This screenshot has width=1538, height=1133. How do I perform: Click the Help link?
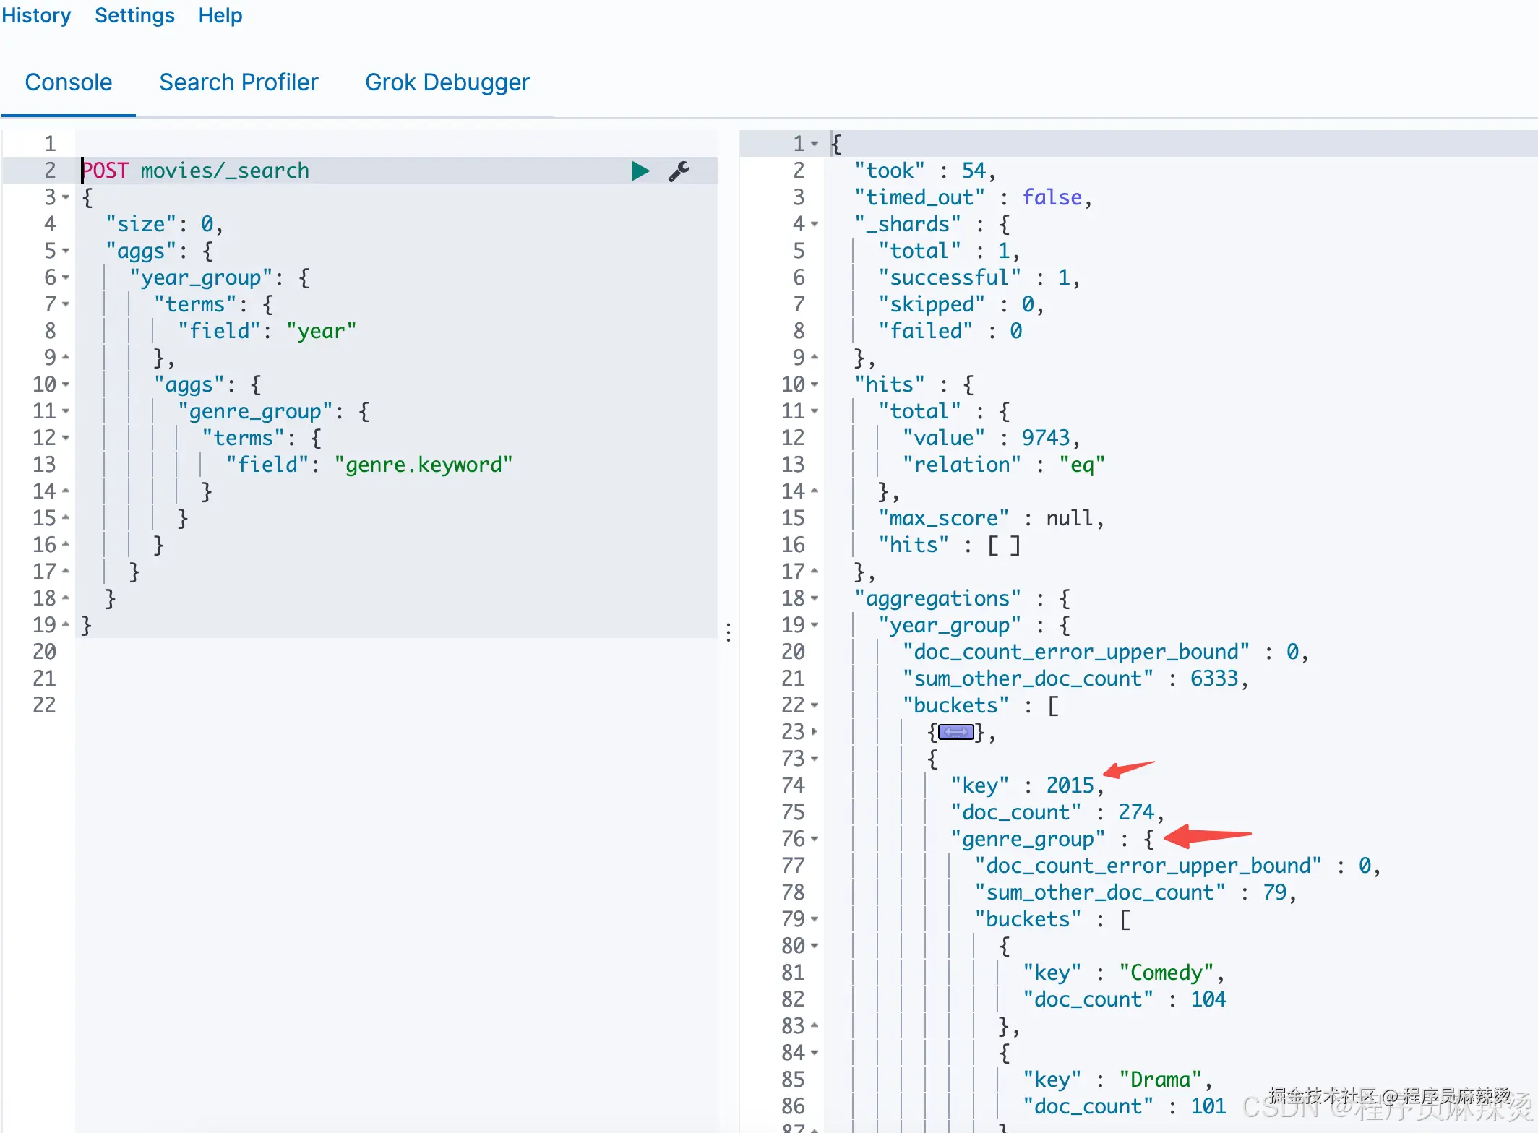tap(220, 15)
